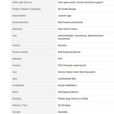Select '500 Square Meters' MOQ value
Screen dimensions: 114x114
[68, 92]
